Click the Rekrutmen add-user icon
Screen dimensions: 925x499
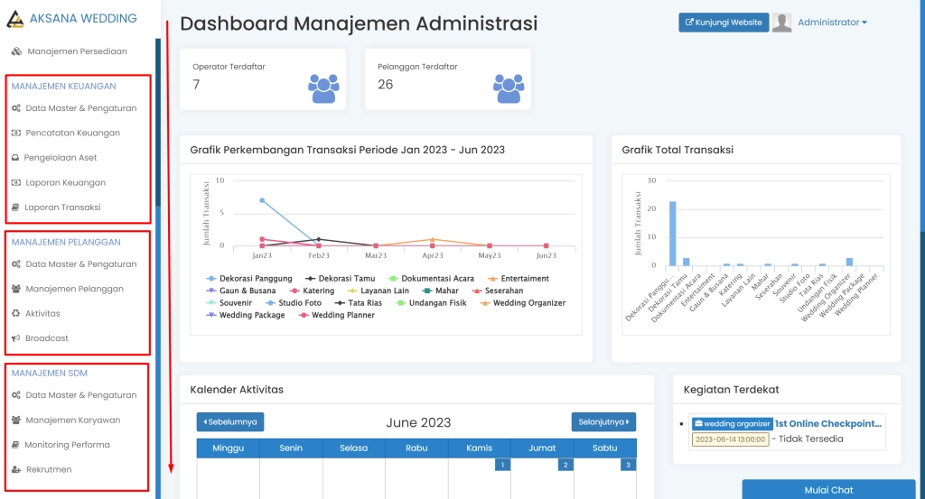(x=16, y=469)
